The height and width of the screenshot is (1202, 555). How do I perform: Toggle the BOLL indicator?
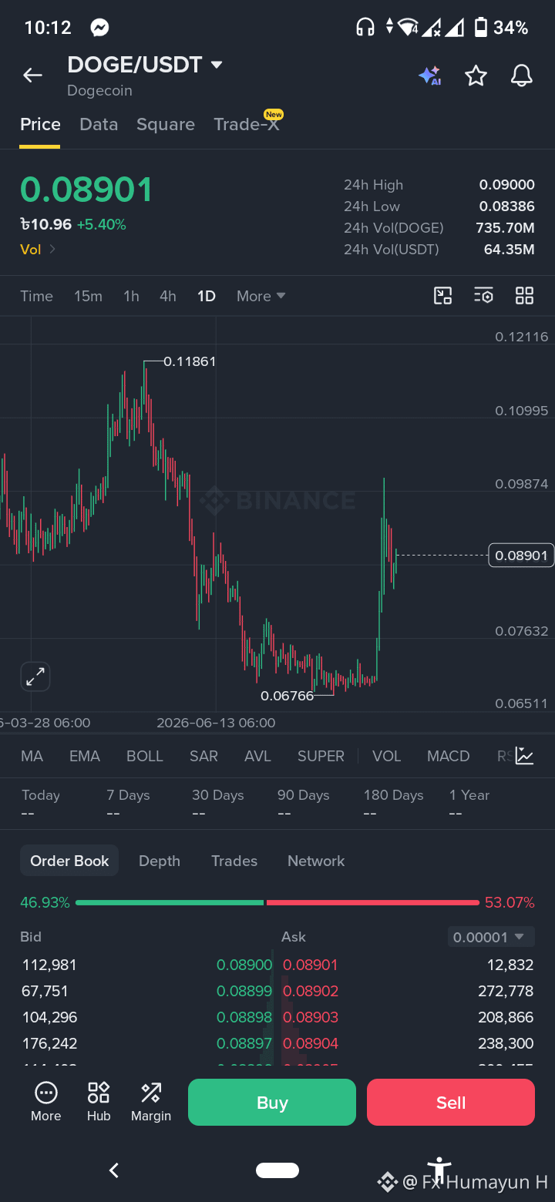click(145, 756)
